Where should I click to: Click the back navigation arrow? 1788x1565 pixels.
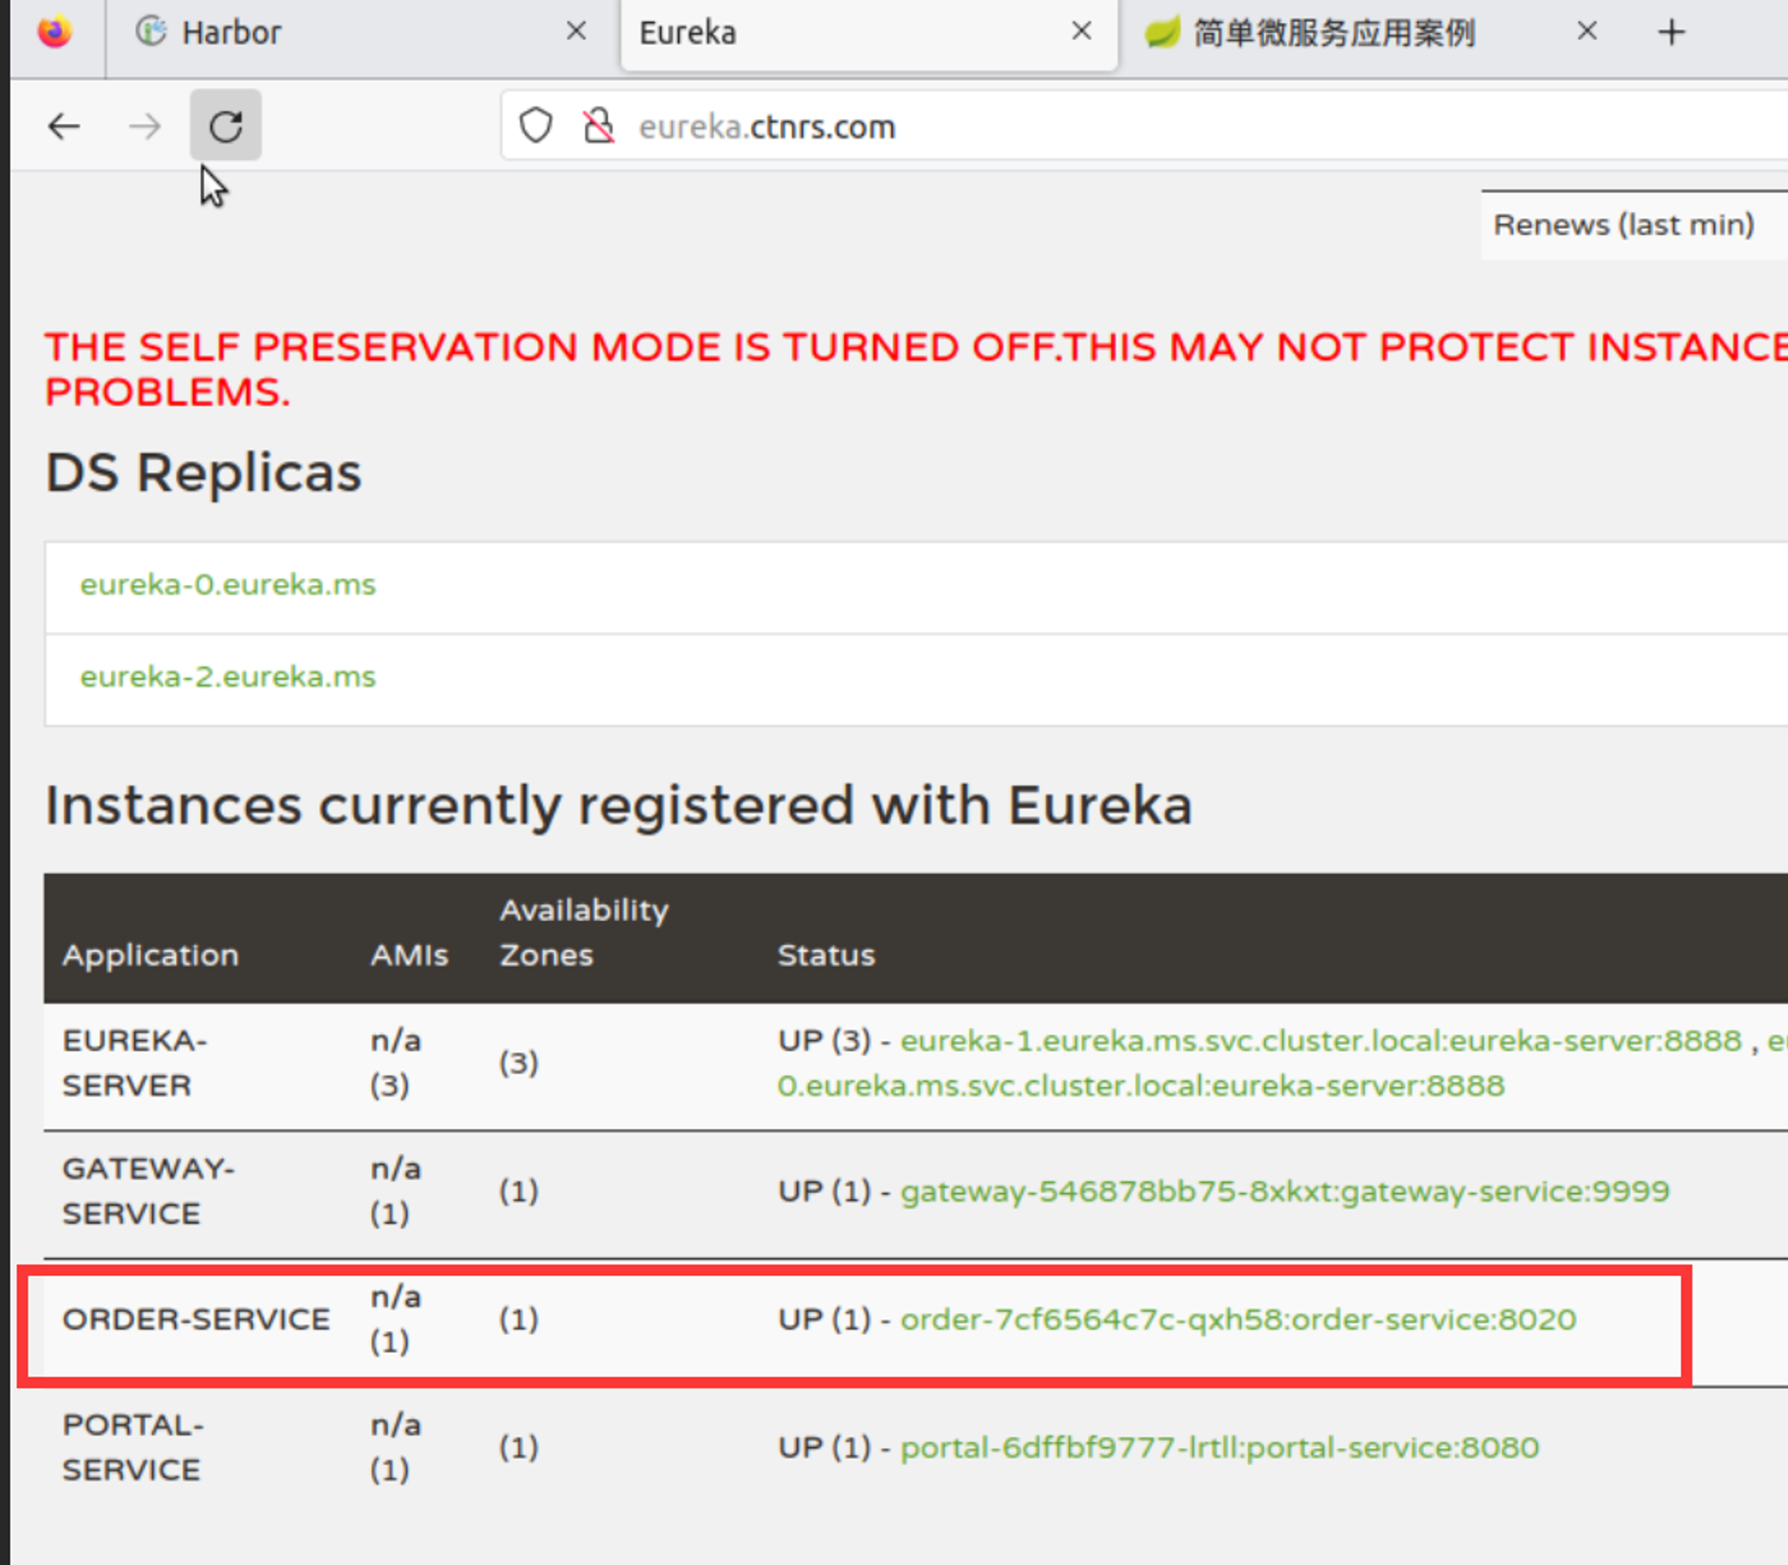click(64, 126)
